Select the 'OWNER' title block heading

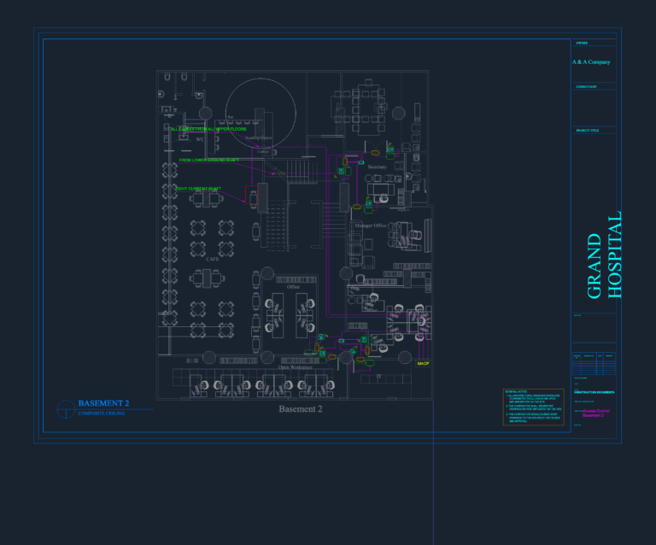tap(582, 43)
